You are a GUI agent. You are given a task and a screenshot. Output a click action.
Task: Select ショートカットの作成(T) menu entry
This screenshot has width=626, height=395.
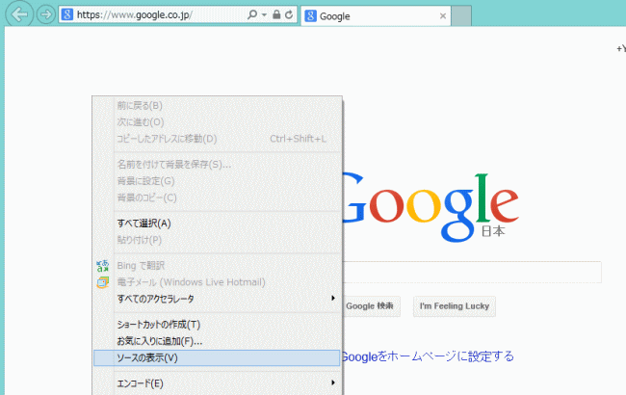(217, 325)
